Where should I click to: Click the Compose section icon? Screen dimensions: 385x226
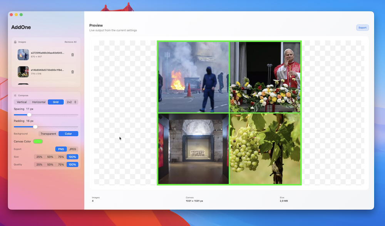click(15, 95)
